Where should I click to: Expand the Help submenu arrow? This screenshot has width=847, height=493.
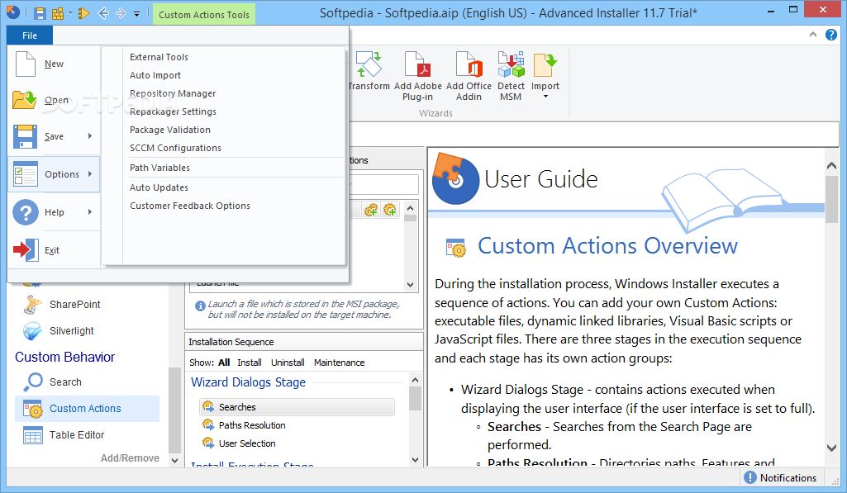click(90, 211)
